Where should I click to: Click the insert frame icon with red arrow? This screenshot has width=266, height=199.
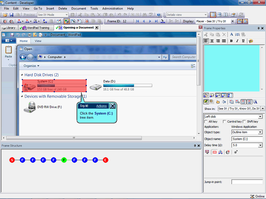20,21
